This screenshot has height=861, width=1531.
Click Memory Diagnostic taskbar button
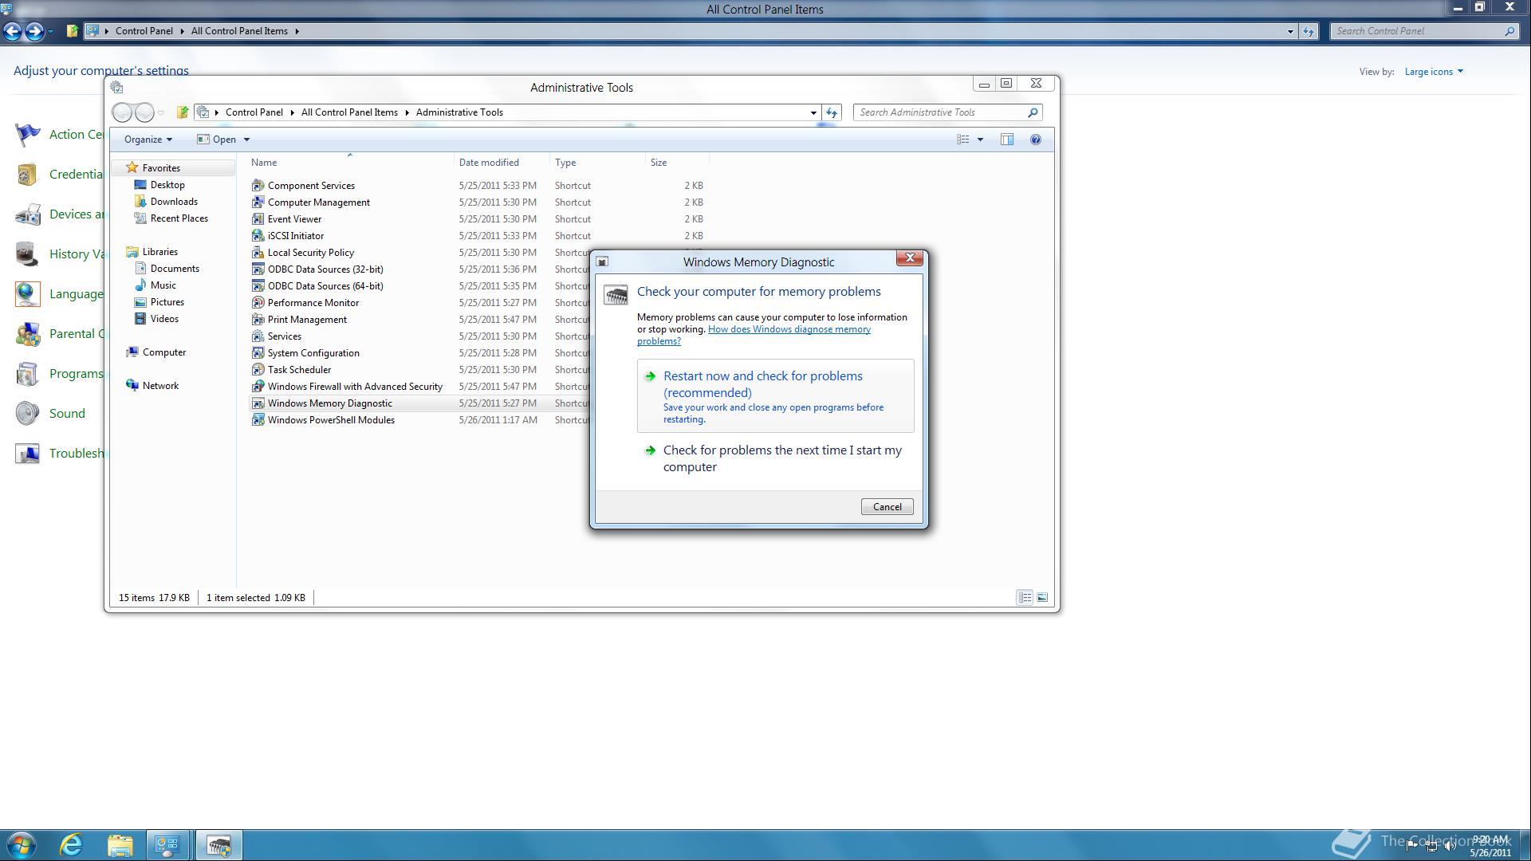click(218, 845)
